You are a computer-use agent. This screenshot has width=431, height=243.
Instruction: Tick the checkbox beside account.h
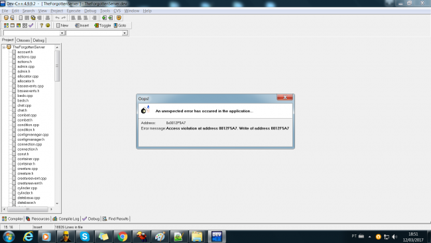(14, 52)
